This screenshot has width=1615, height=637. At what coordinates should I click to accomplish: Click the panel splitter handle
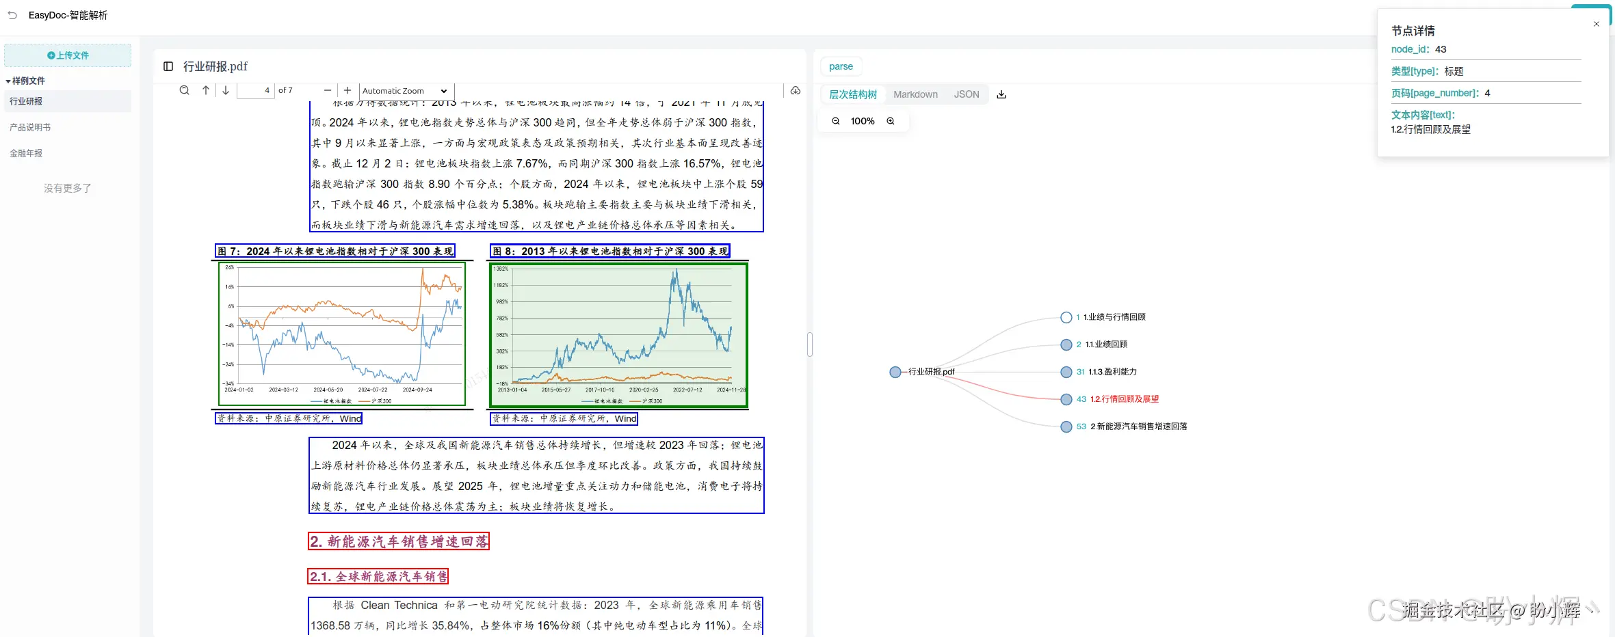coord(810,344)
